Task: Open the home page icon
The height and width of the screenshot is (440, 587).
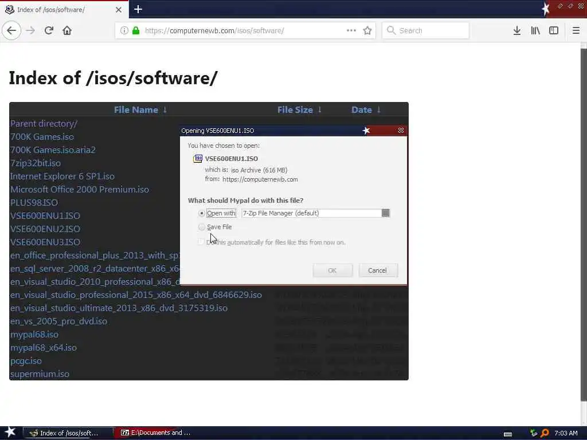Action: click(x=67, y=30)
